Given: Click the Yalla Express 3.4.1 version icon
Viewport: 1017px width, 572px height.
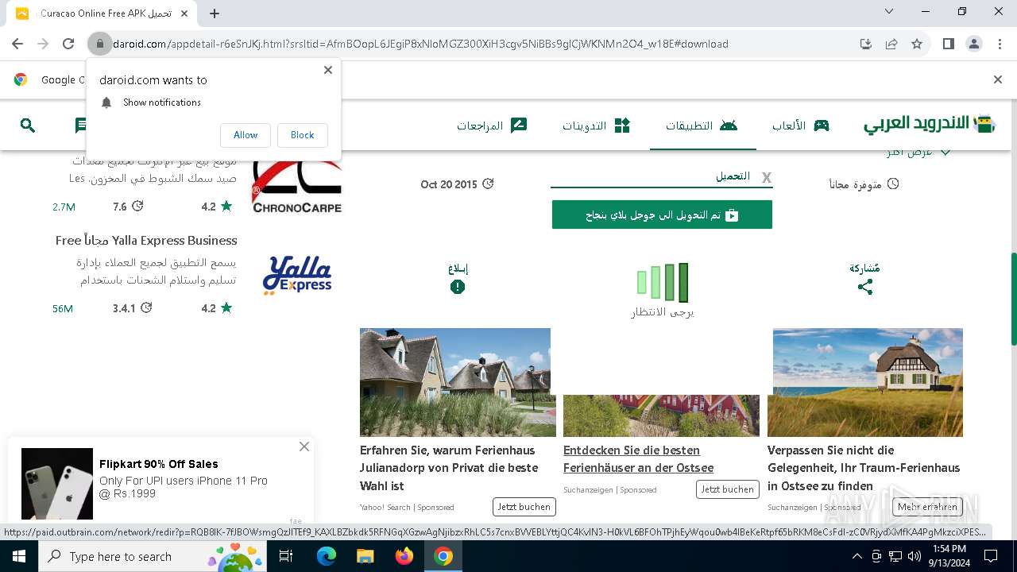Looking at the screenshot, I should (x=146, y=307).
